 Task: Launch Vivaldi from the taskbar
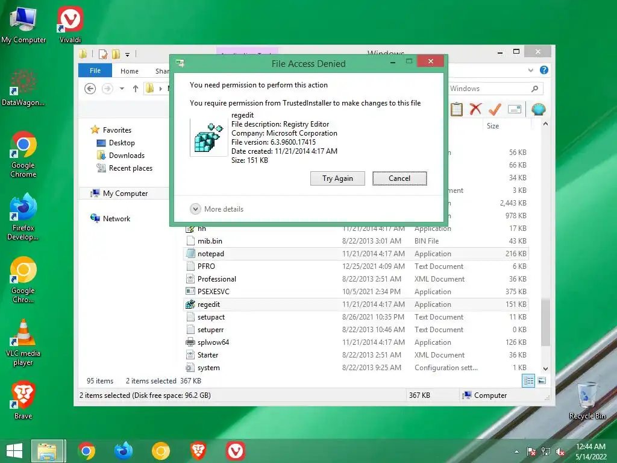click(236, 451)
